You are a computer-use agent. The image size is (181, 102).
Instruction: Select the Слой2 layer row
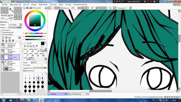pos(10,63)
